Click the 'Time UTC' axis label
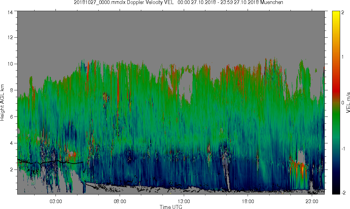The height and width of the screenshot is (209, 350). coord(171,207)
